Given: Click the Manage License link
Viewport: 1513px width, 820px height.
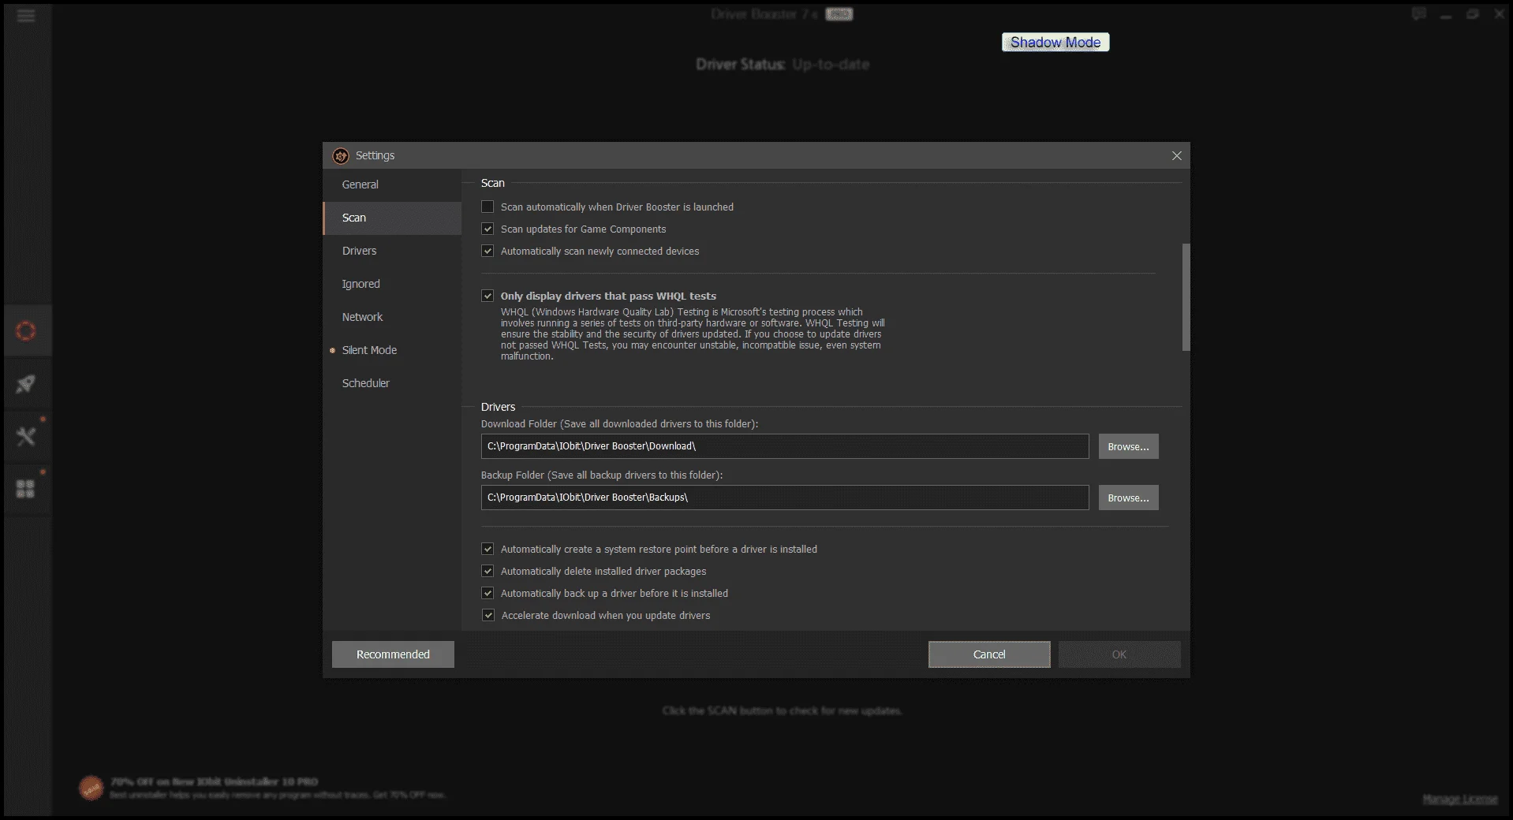Looking at the screenshot, I should [x=1460, y=799].
